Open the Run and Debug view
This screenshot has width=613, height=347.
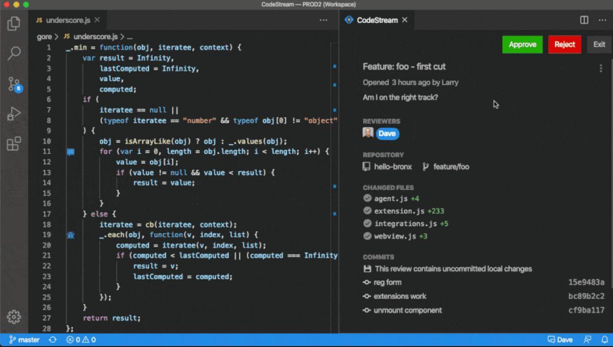(14, 114)
